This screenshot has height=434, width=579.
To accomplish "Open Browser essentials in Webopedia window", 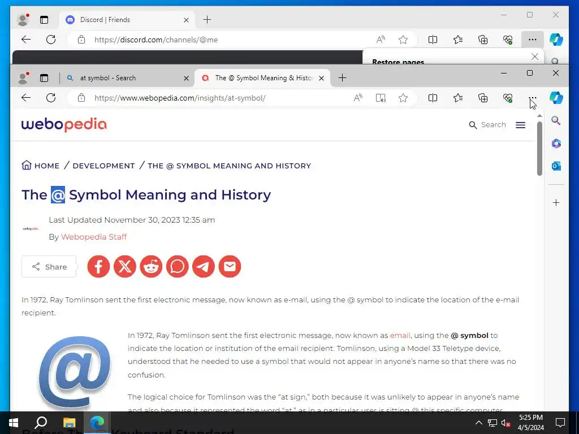I will (508, 98).
